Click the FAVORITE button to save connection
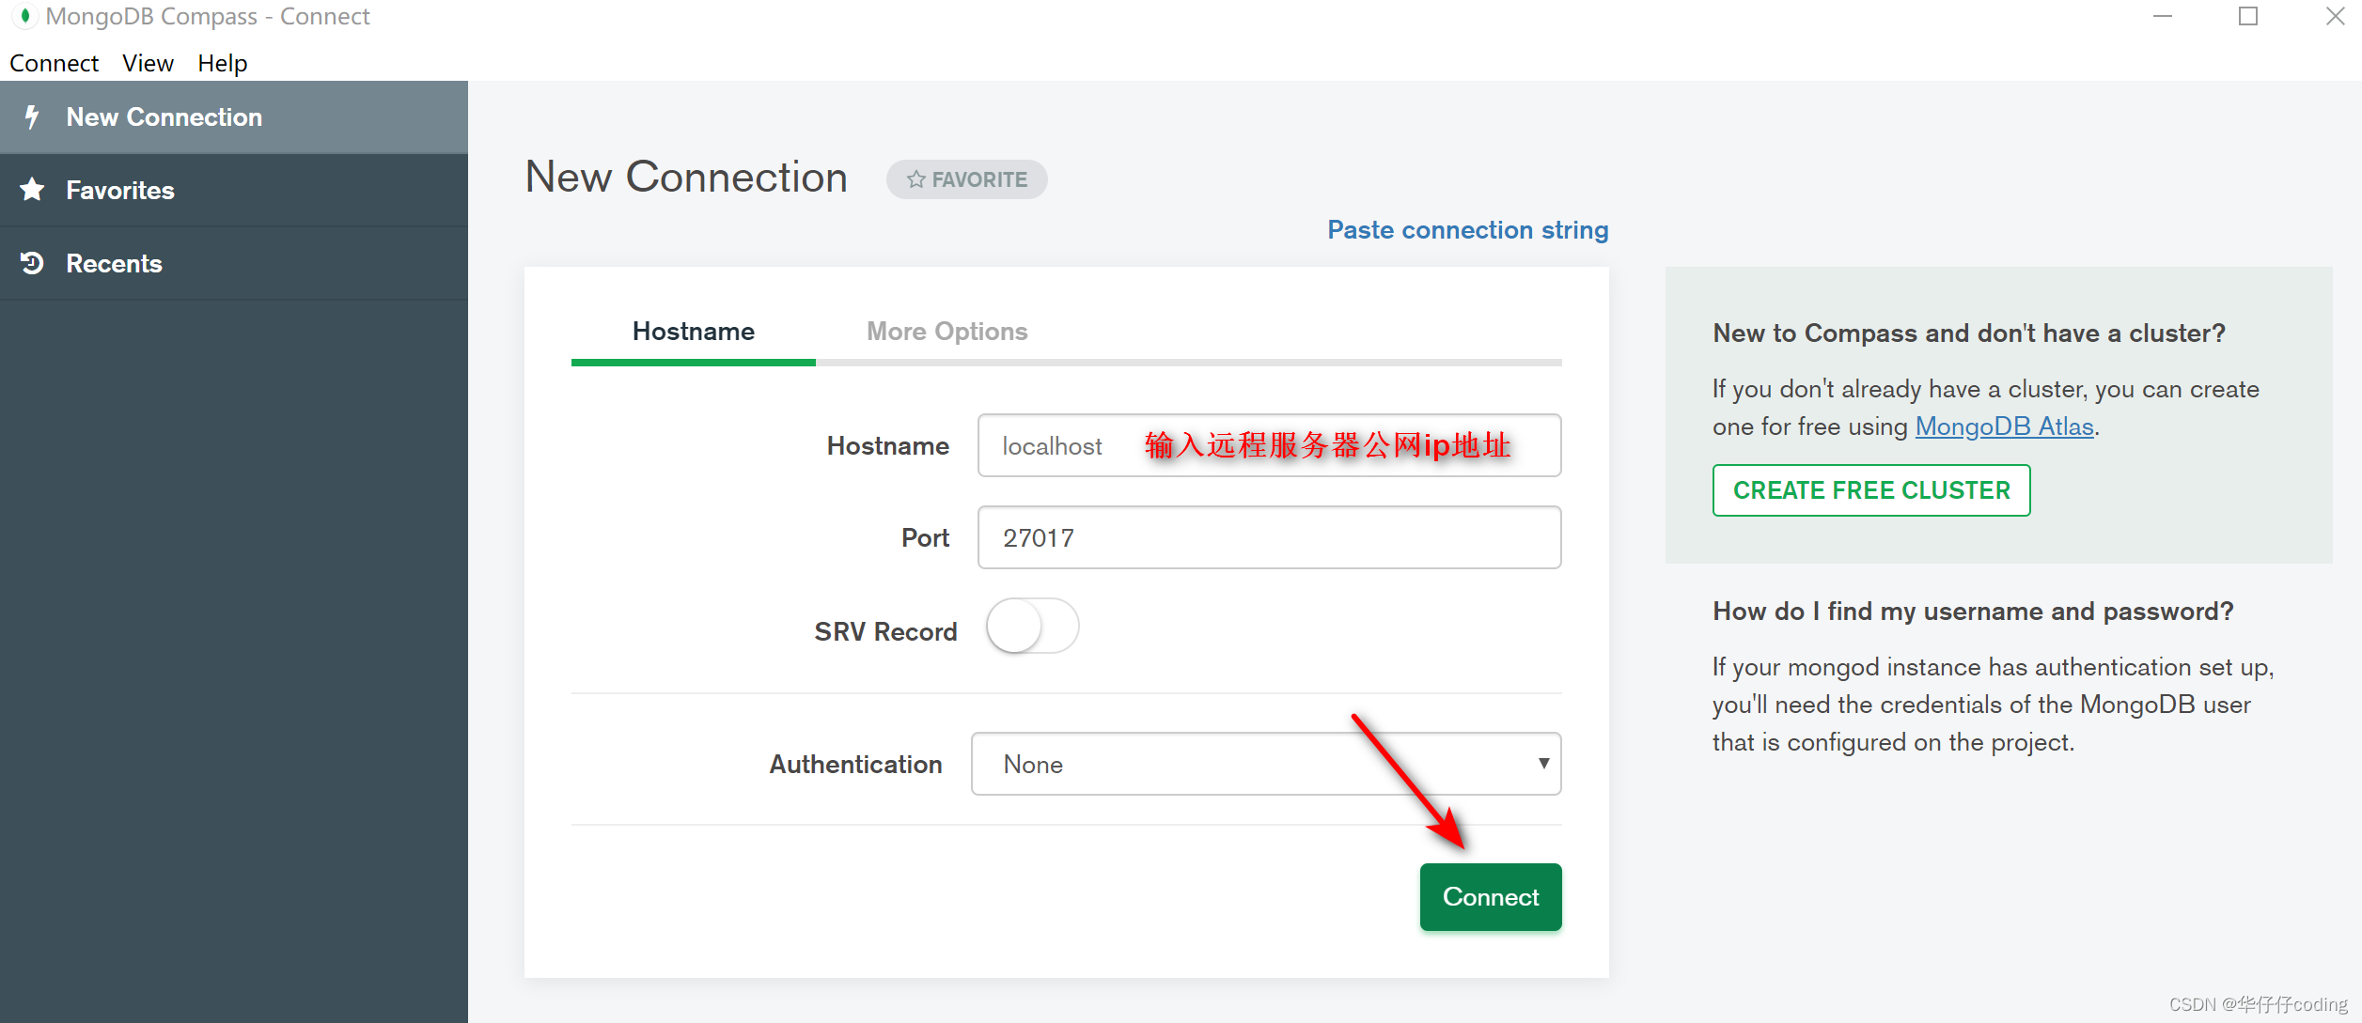2362x1023 pixels. [970, 179]
